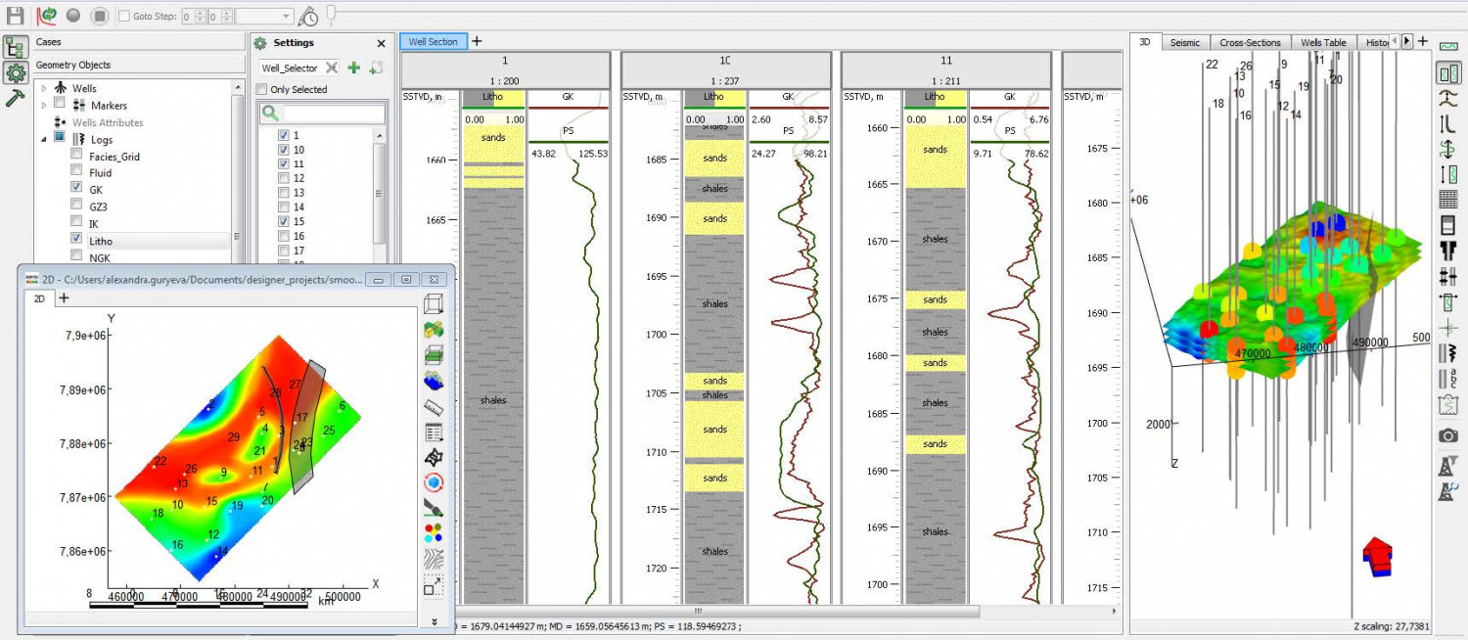Check well 12 in the well selector list

click(284, 178)
